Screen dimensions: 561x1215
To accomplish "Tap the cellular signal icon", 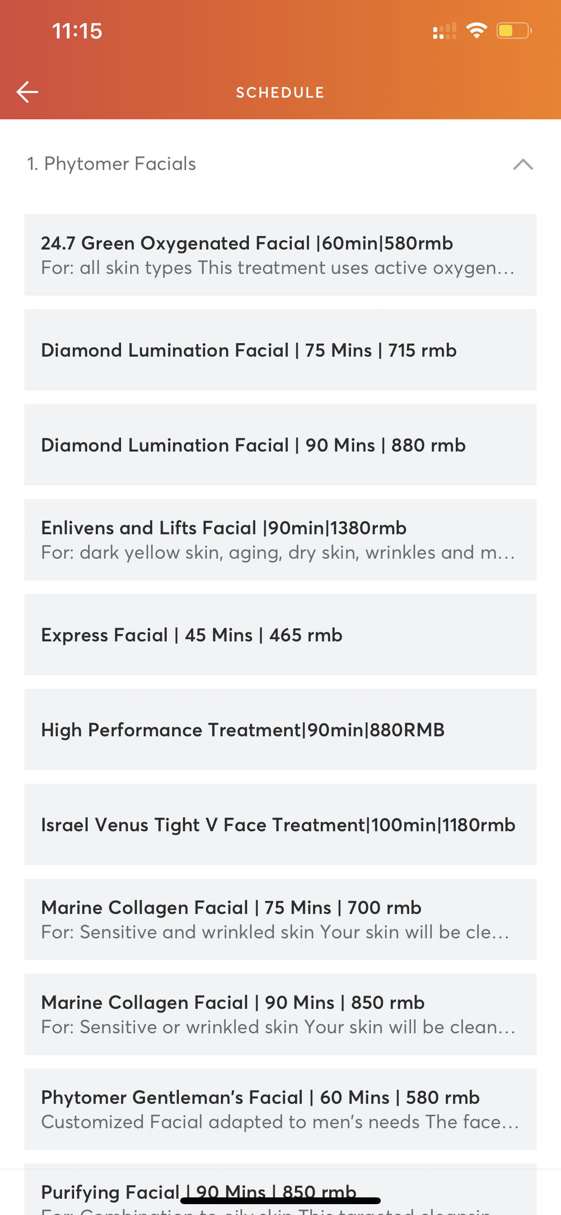I will 444,31.
